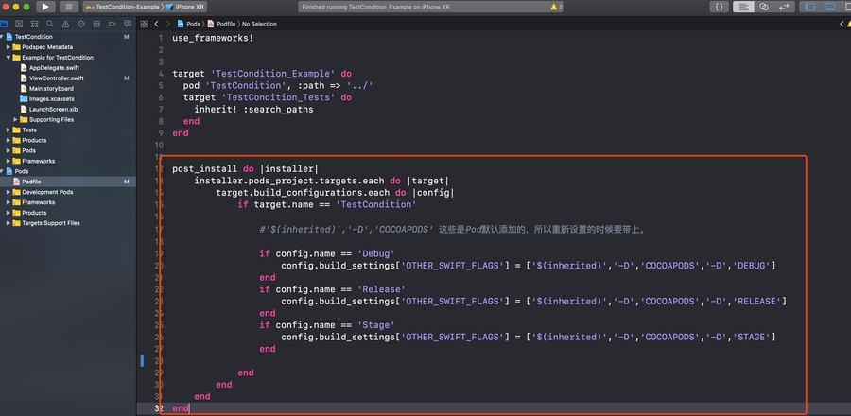Expand the Podspec Metadata folder
851x416 pixels.
(x=8, y=47)
